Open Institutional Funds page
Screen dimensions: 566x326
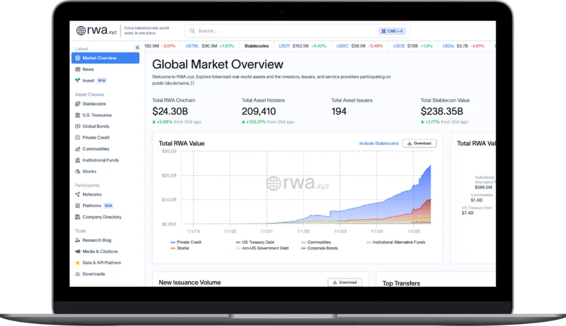click(x=101, y=160)
